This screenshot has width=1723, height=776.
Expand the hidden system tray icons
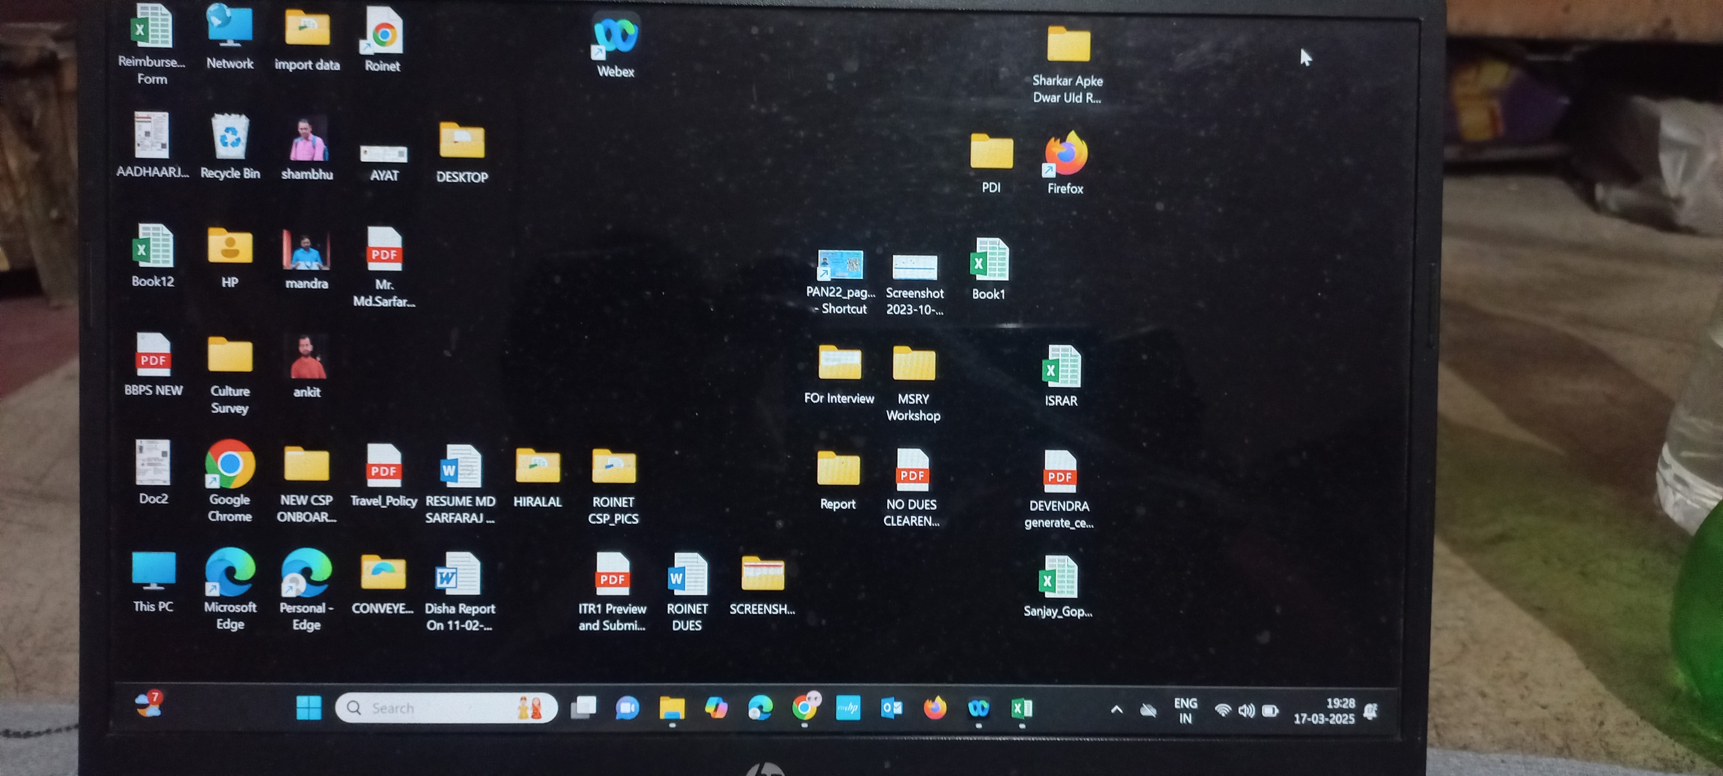point(1116,710)
